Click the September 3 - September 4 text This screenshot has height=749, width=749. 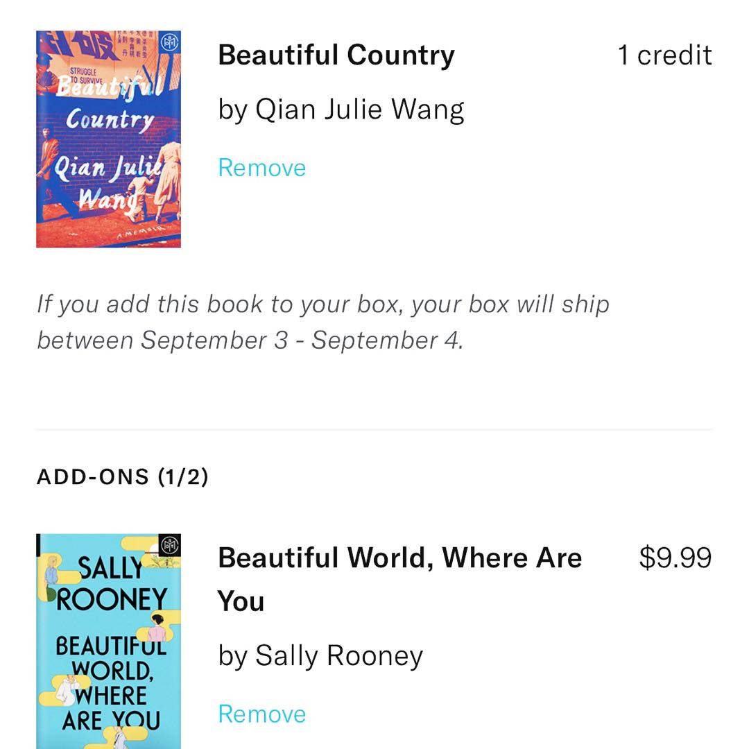[300, 341]
